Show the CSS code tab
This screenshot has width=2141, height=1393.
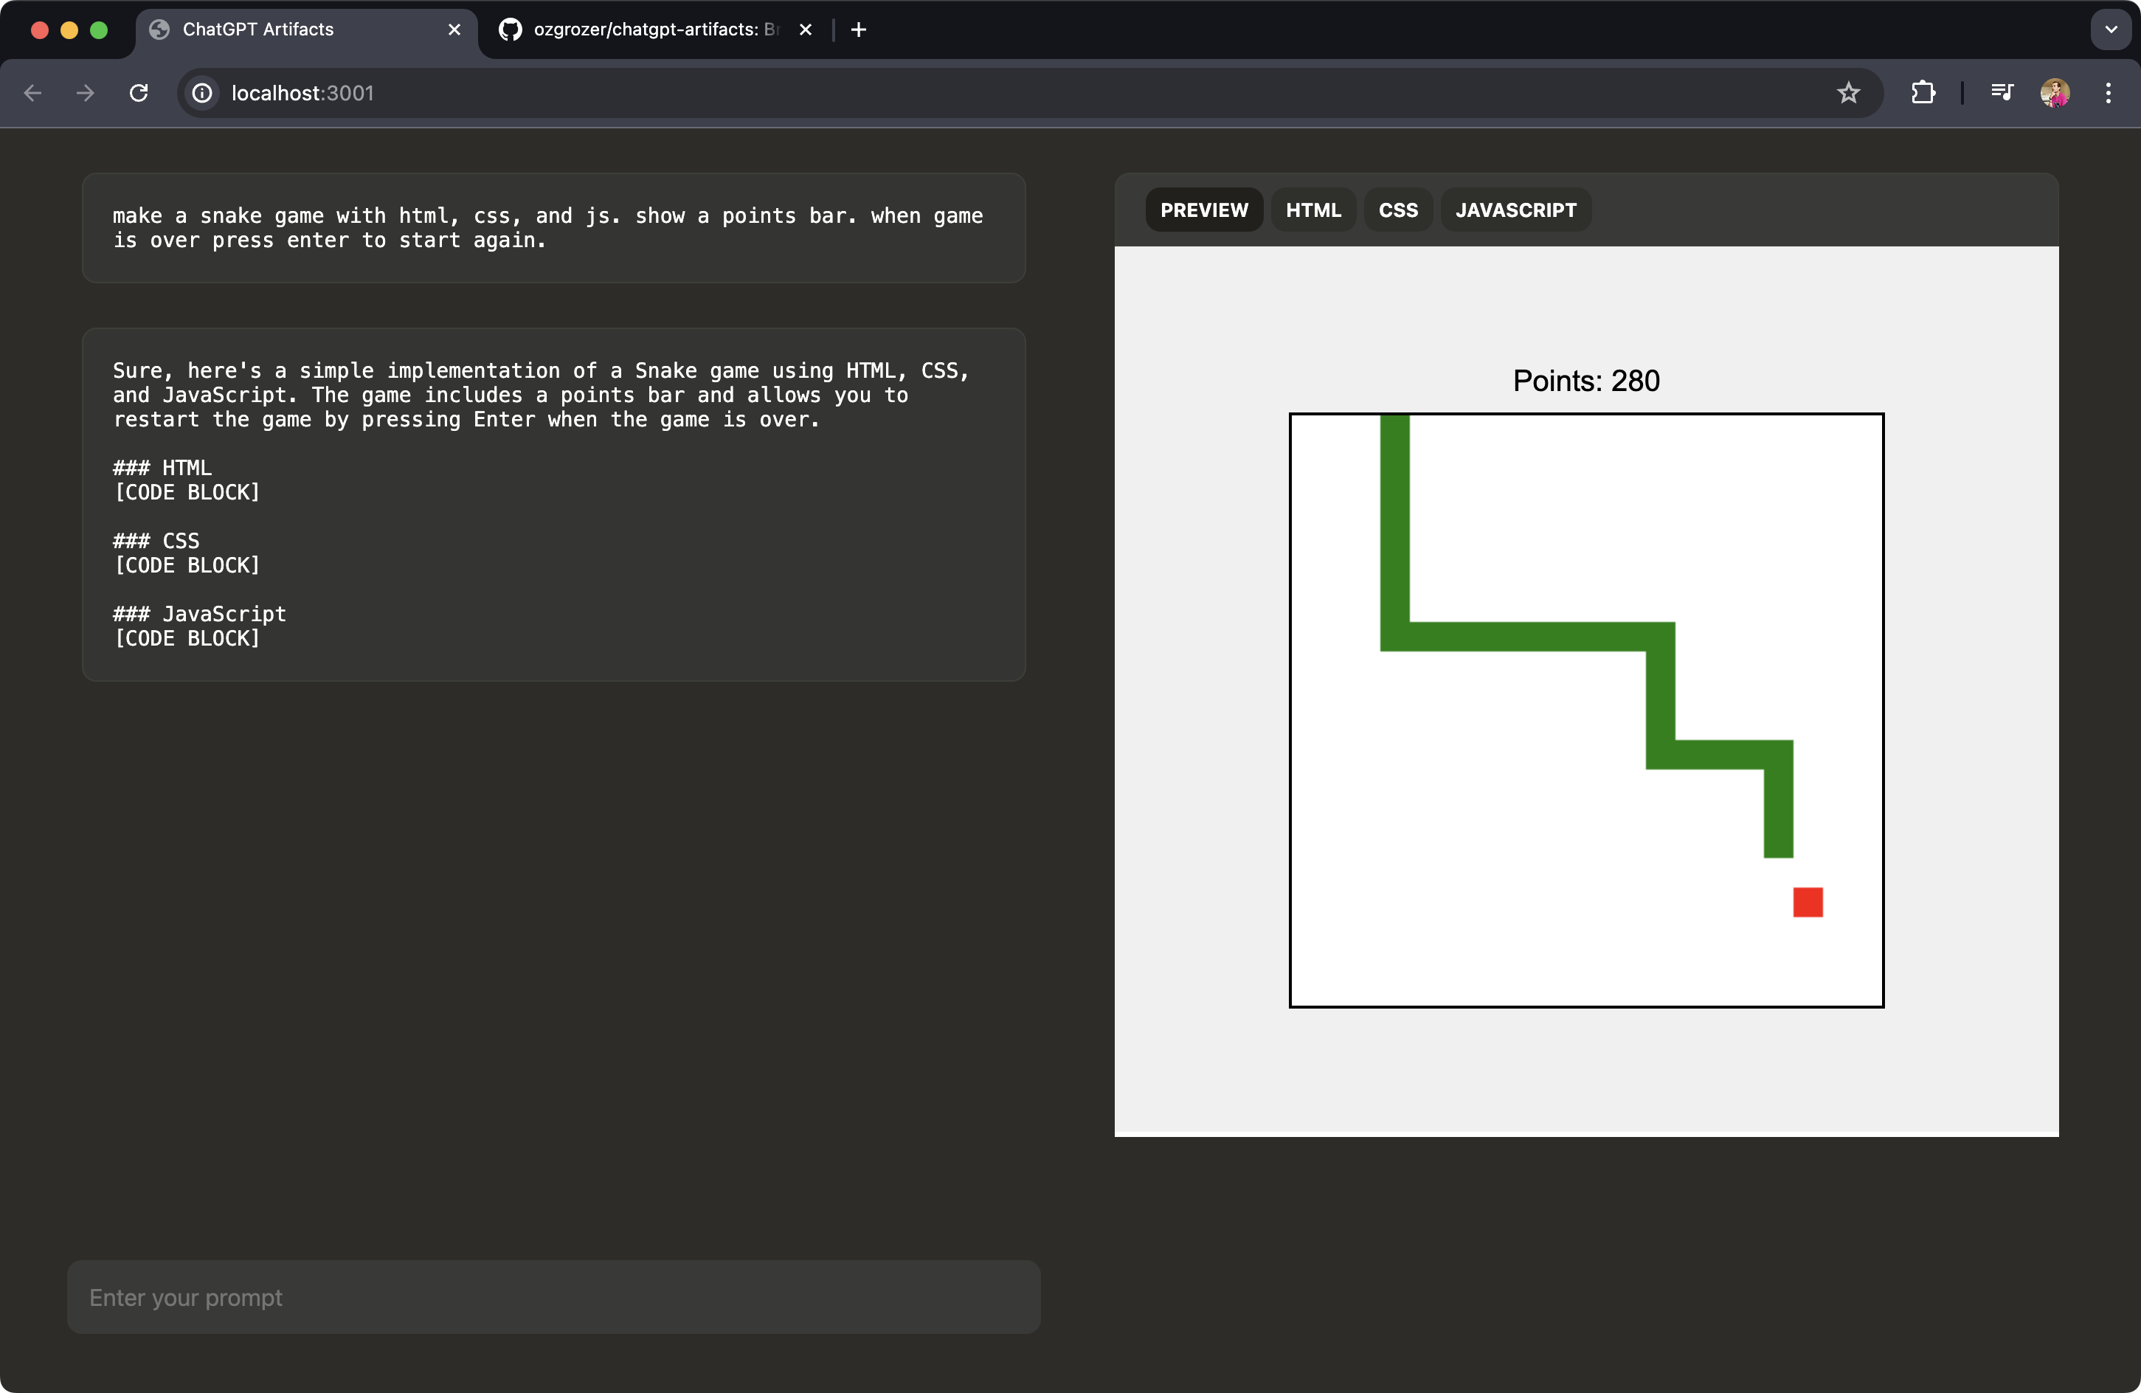(x=1397, y=210)
